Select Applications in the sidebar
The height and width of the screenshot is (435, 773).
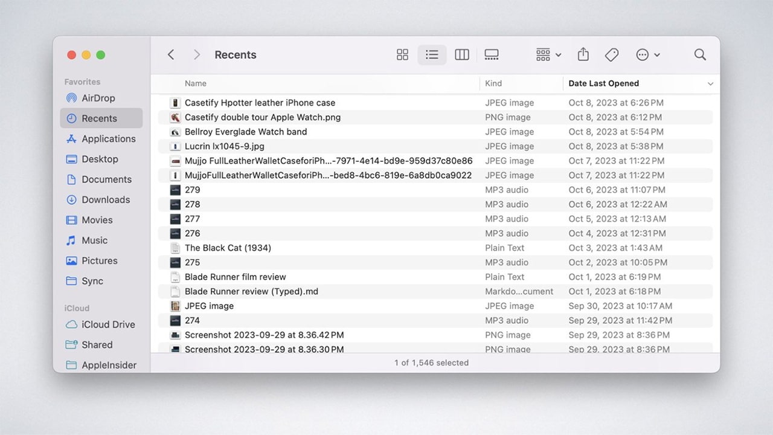(x=106, y=138)
